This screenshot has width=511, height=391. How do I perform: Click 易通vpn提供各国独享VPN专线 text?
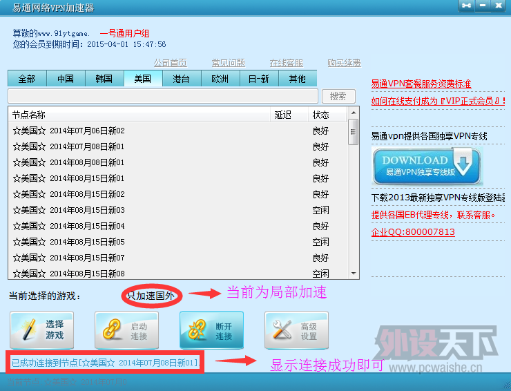pyautogui.click(x=430, y=136)
